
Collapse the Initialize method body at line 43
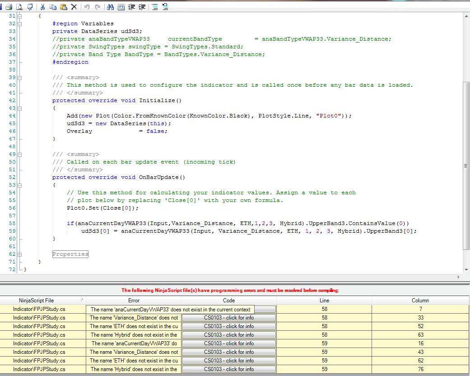(20, 108)
